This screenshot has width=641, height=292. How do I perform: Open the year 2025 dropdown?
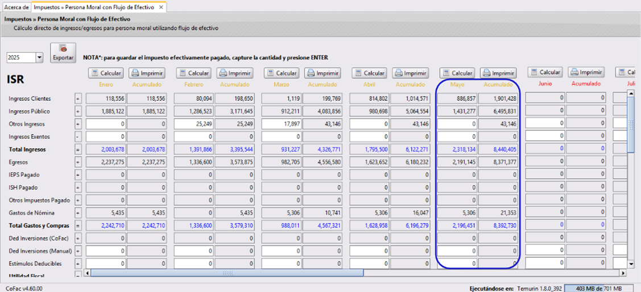39,57
